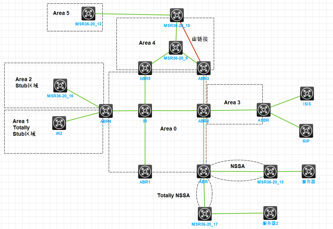Image resolution: width=333 pixels, height=229 pixels.
Task: Select the ASBR router icon
Action: [263, 110]
